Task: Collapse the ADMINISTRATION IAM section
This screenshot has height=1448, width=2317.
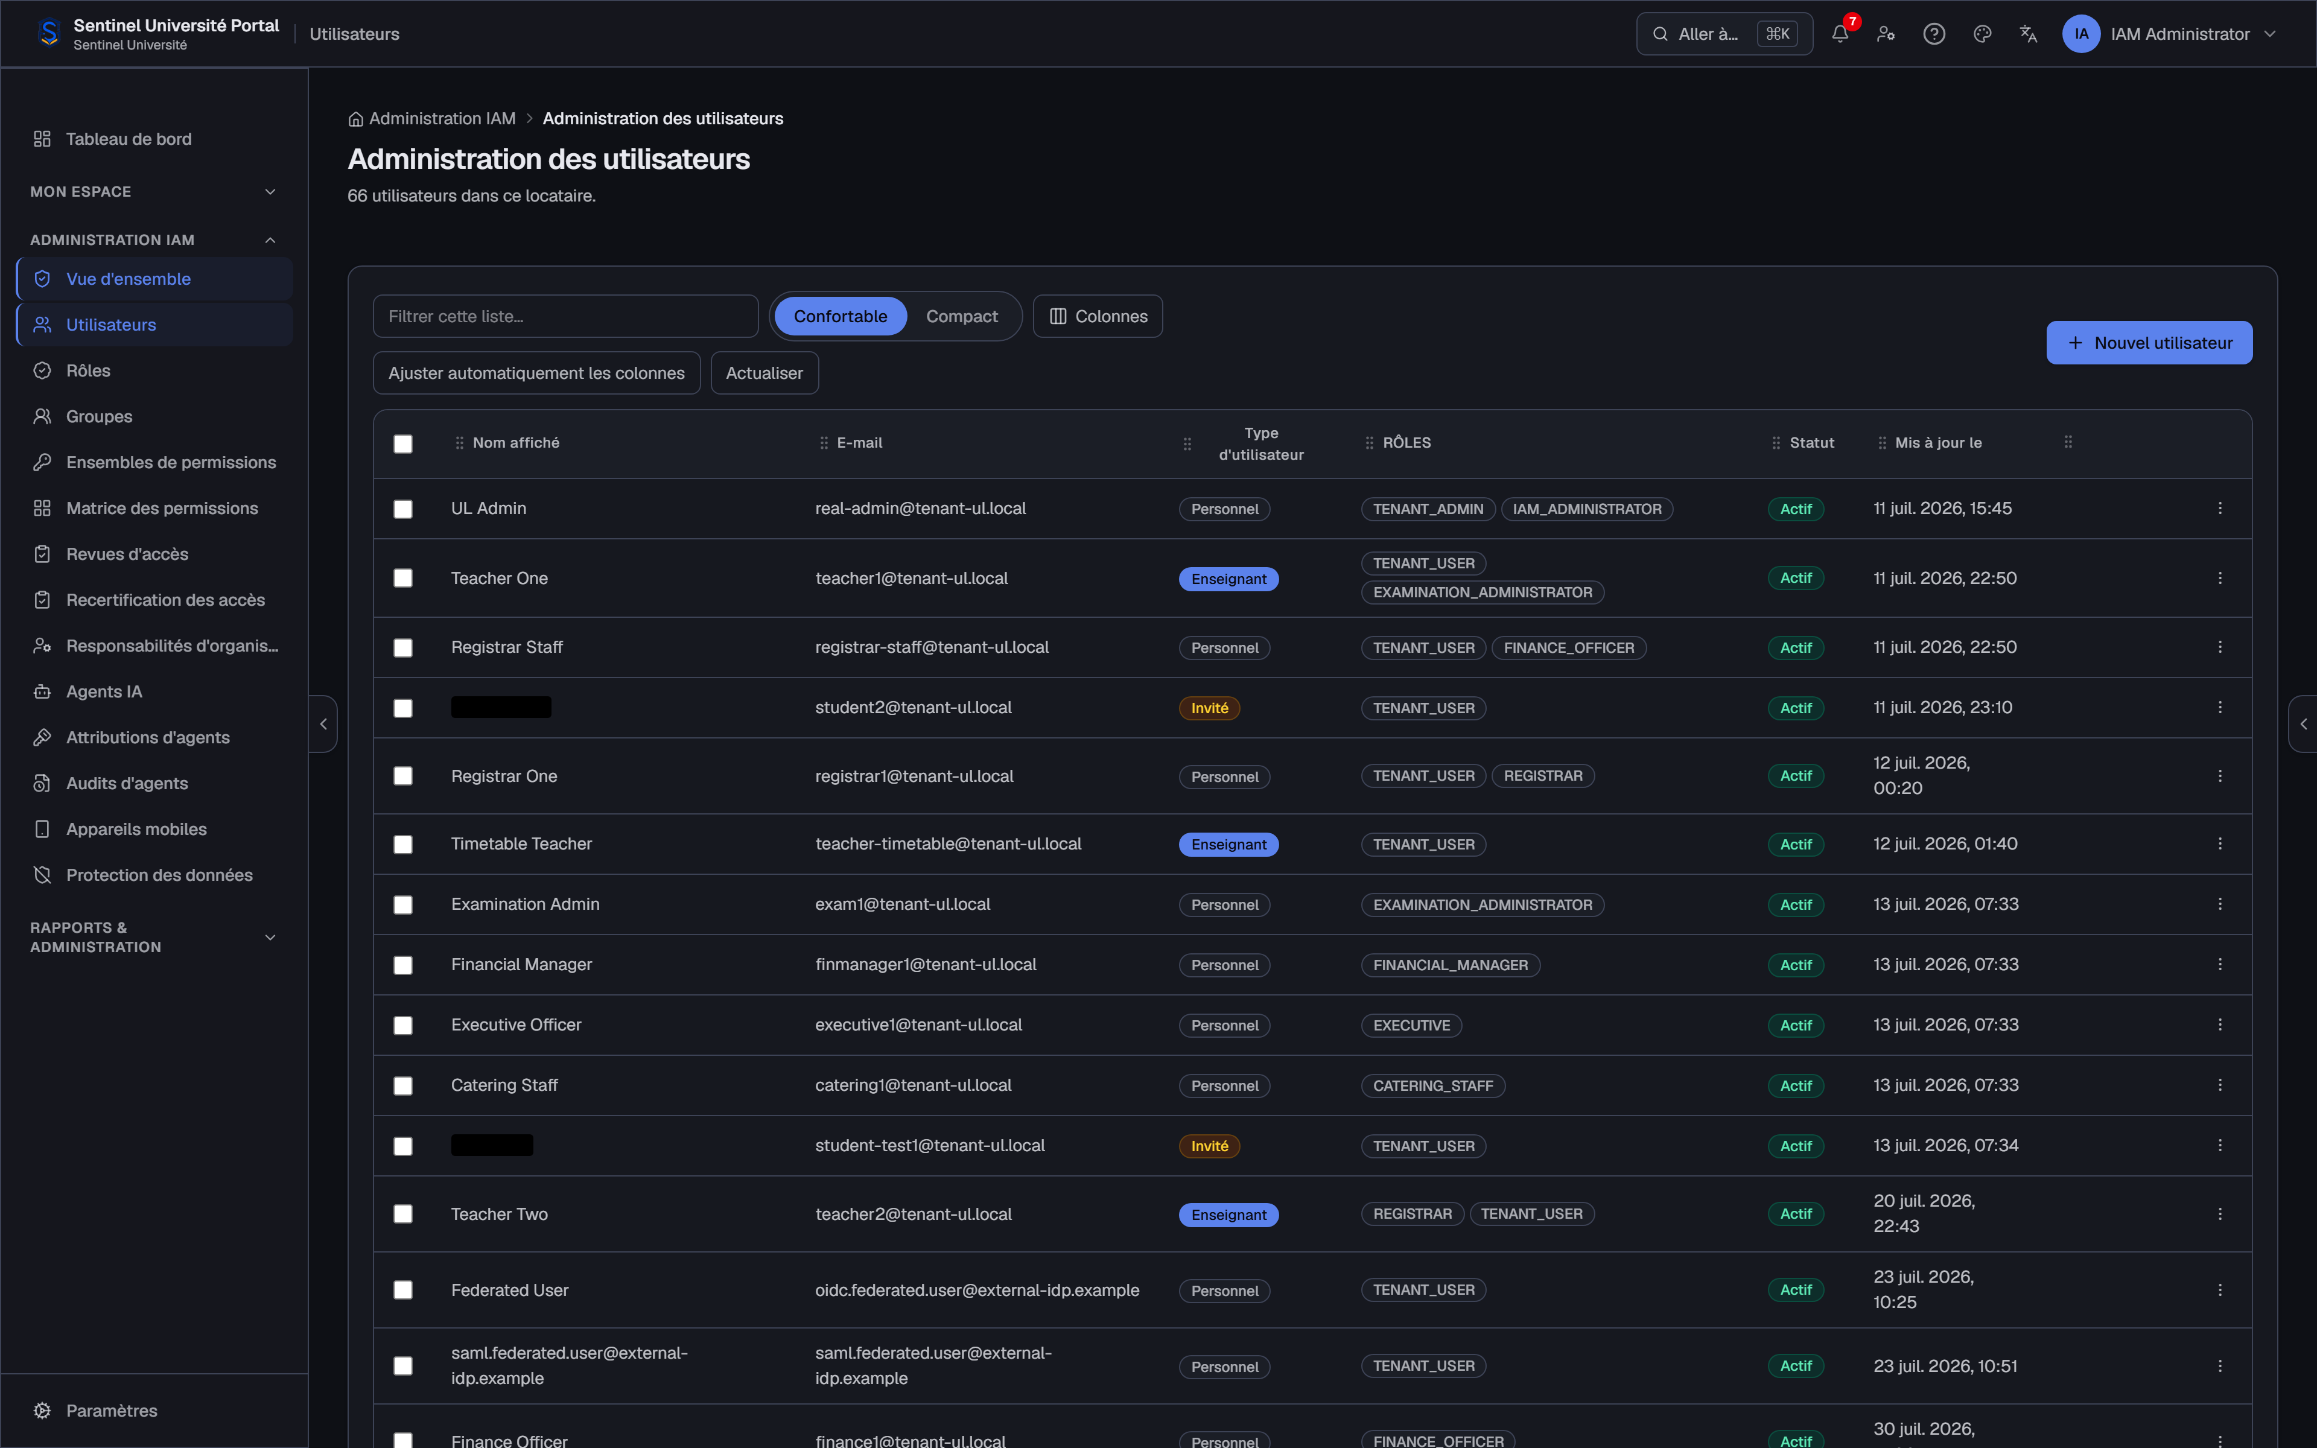Action: tap(153, 240)
